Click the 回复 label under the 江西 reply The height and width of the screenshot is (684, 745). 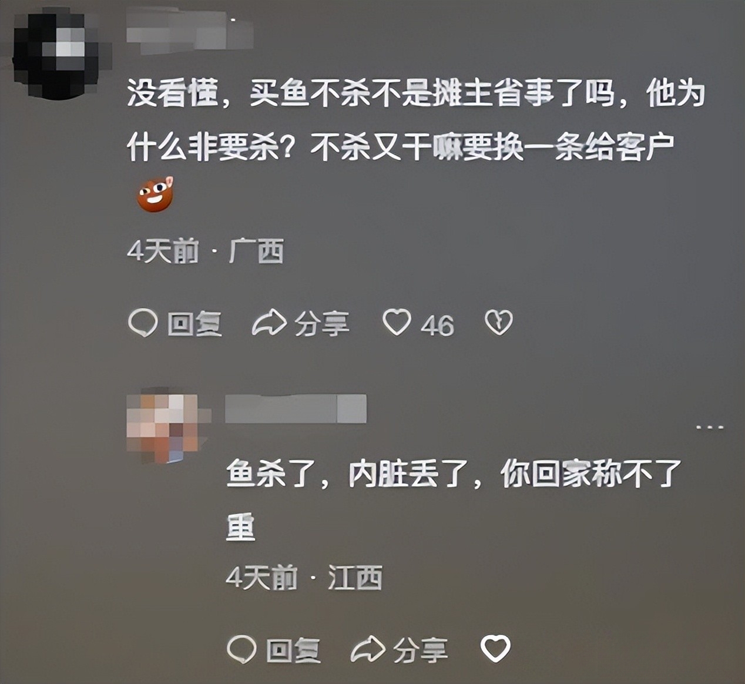pos(293,651)
